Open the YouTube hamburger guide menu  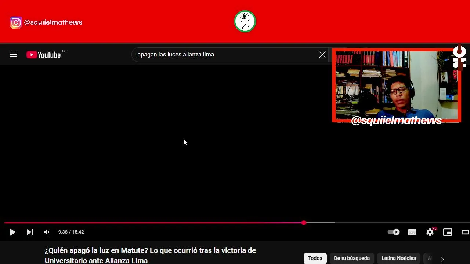[x=13, y=55]
